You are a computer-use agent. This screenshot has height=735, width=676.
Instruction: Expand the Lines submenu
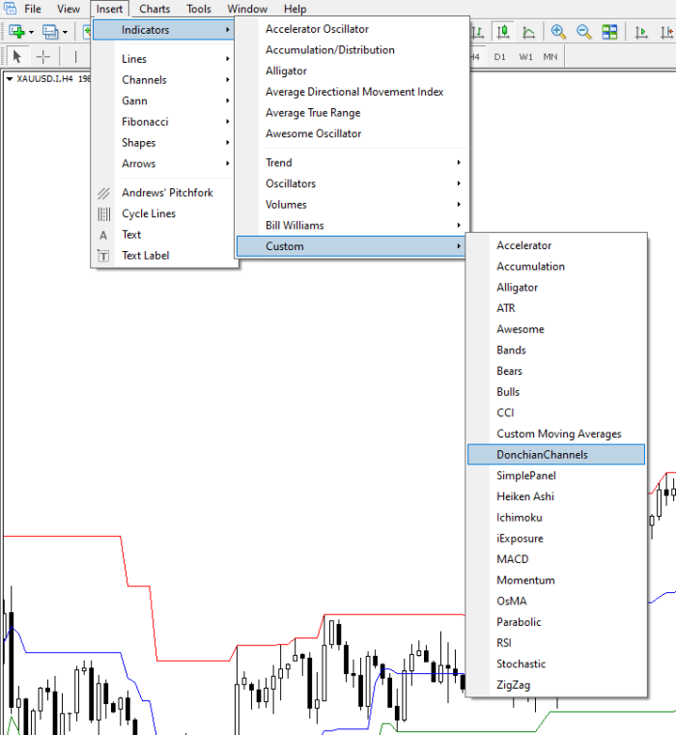click(163, 59)
